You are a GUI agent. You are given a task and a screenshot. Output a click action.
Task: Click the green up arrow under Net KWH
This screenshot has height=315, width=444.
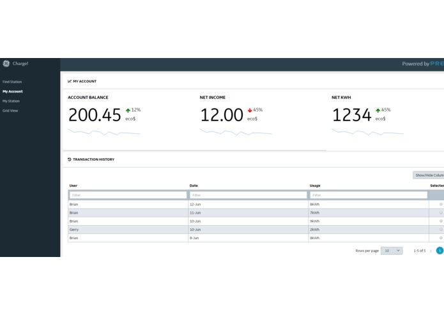(378, 110)
